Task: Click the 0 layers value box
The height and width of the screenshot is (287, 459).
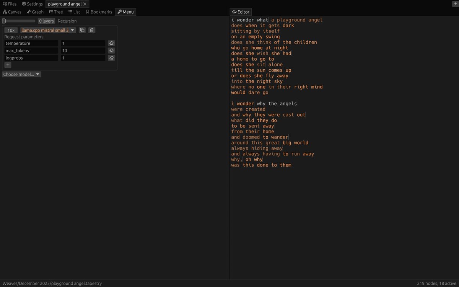Action: pyautogui.click(x=46, y=21)
